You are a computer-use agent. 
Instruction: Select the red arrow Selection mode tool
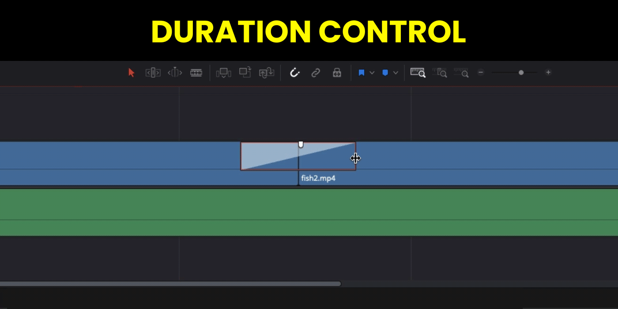click(131, 73)
